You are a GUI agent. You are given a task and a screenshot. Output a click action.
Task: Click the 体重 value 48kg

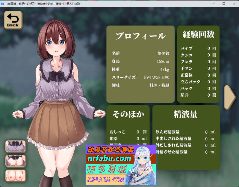click(x=164, y=70)
